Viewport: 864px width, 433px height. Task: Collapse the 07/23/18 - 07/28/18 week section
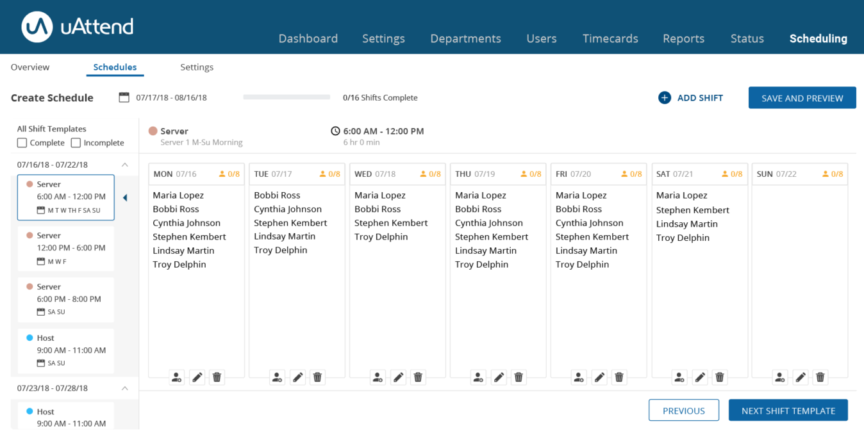[125, 388]
